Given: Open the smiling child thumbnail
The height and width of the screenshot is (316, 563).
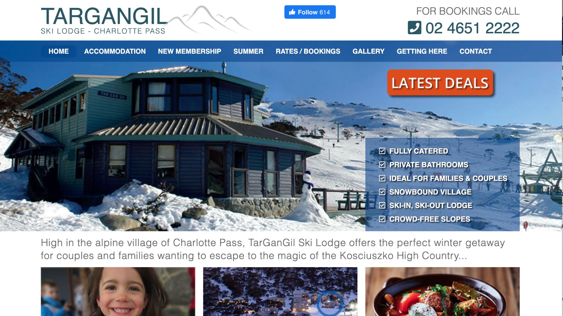Looking at the screenshot, I should pos(118,291).
